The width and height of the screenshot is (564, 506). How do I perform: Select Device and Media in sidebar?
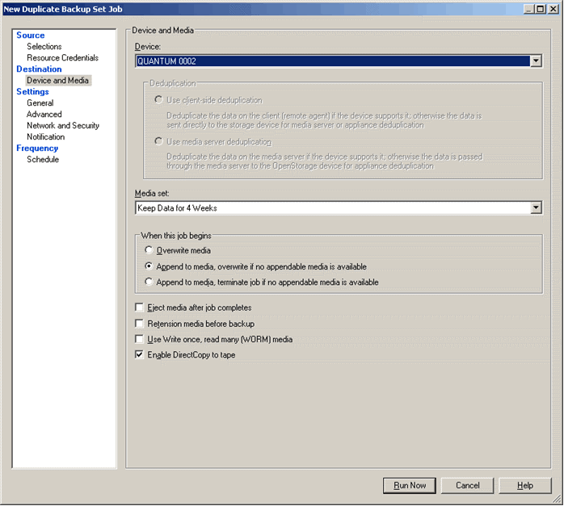[x=57, y=81]
